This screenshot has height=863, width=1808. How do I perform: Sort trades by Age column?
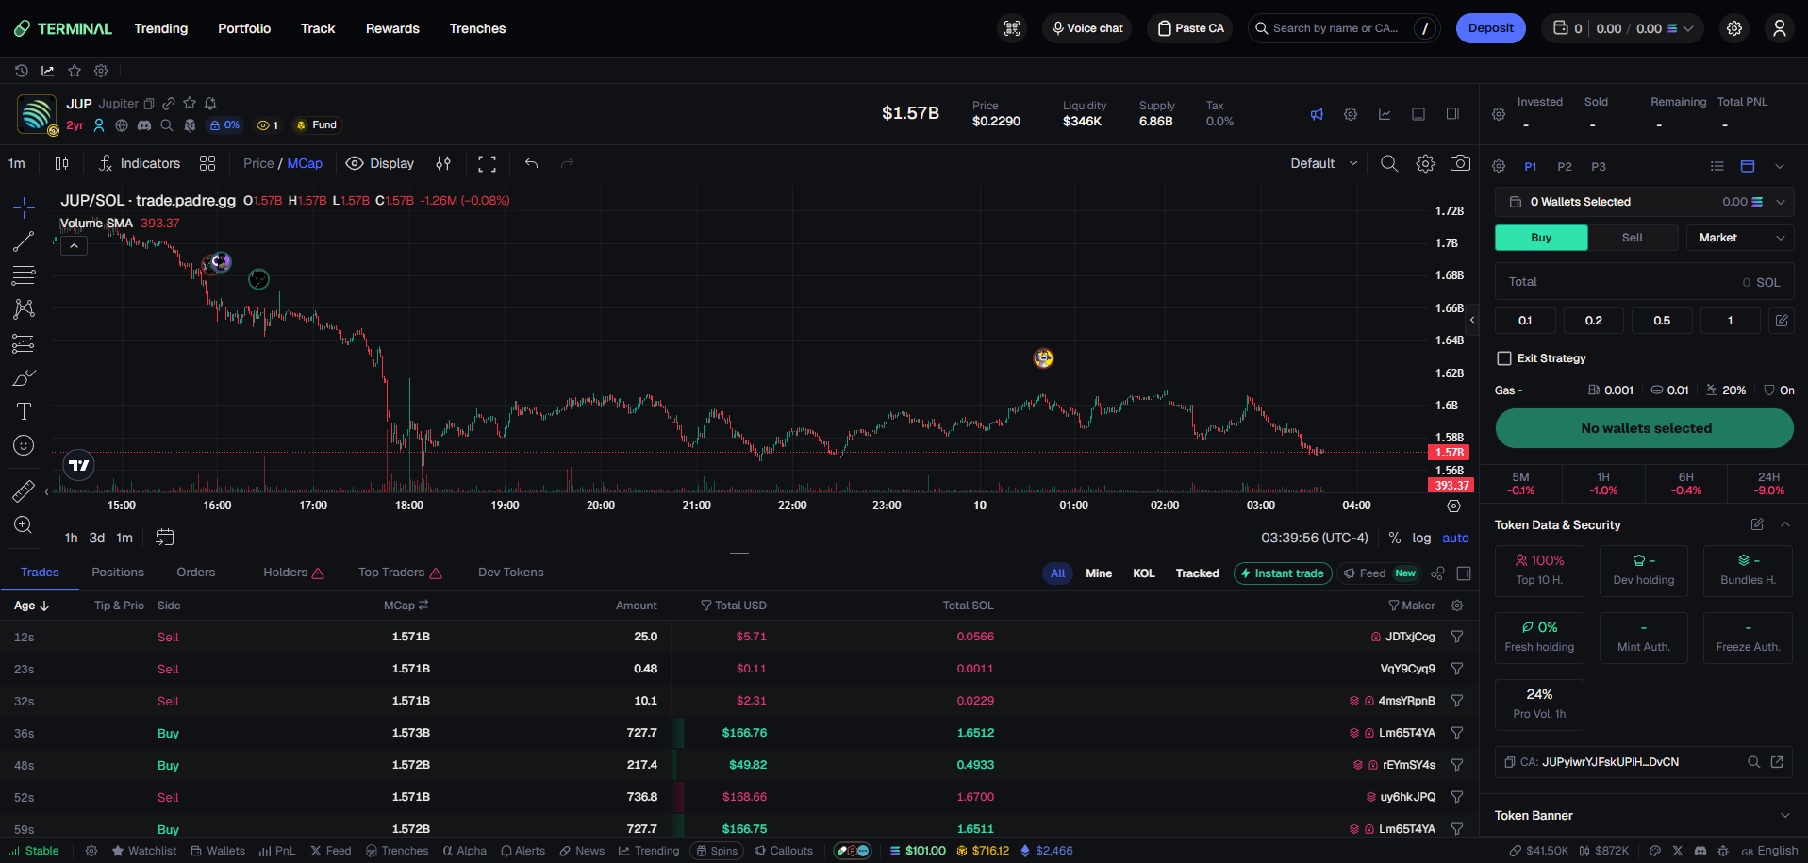click(31, 606)
